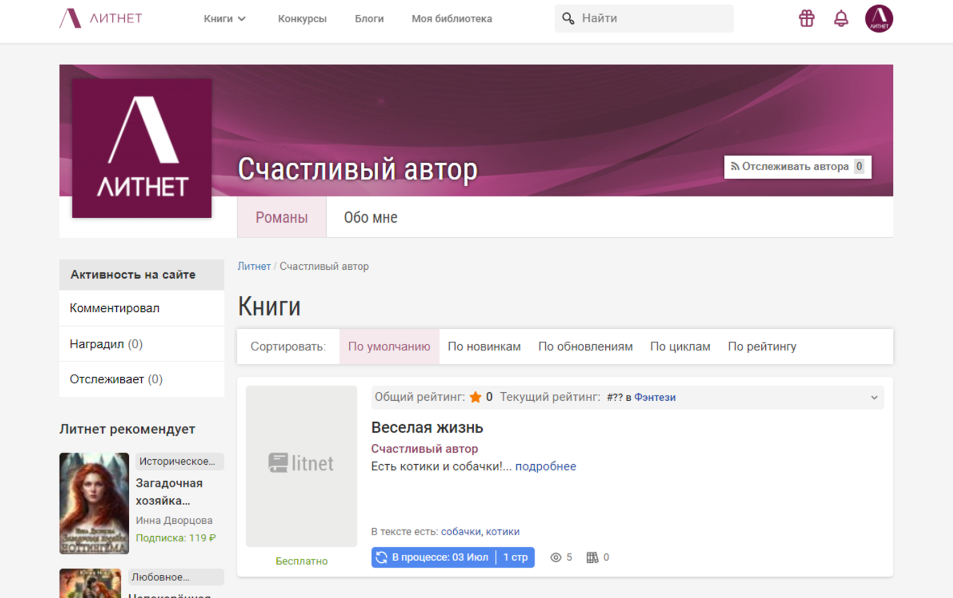The width and height of the screenshot is (953, 598).
Task: Click Отслеживать автора button
Action: tap(798, 167)
